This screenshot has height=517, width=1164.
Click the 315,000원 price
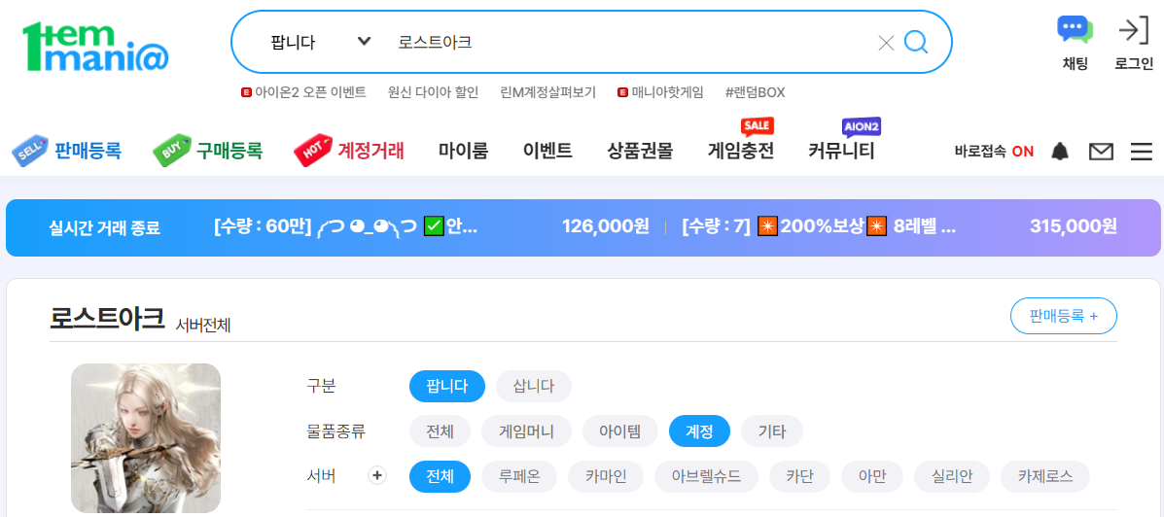(1074, 227)
